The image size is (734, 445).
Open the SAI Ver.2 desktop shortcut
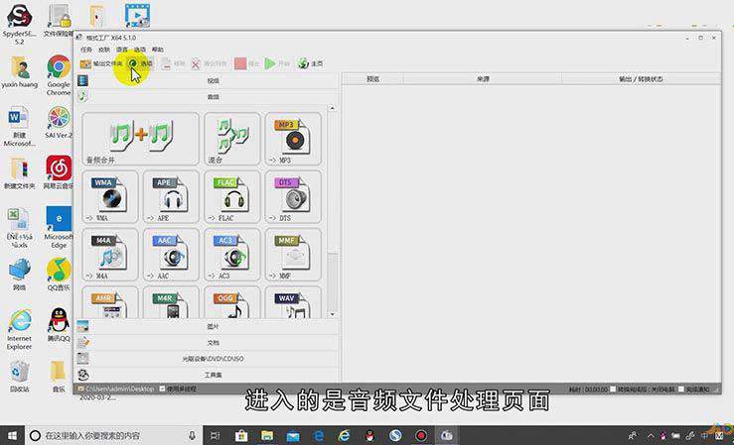(x=59, y=122)
